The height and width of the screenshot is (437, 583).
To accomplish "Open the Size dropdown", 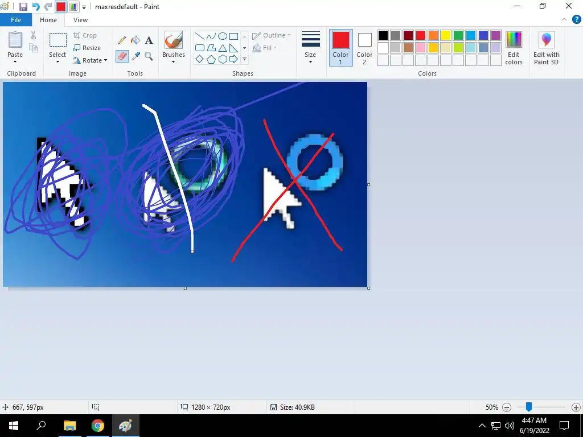I will [x=310, y=48].
